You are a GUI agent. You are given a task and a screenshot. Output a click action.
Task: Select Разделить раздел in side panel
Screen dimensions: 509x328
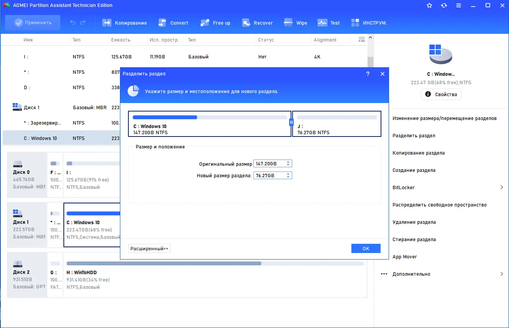point(414,136)
